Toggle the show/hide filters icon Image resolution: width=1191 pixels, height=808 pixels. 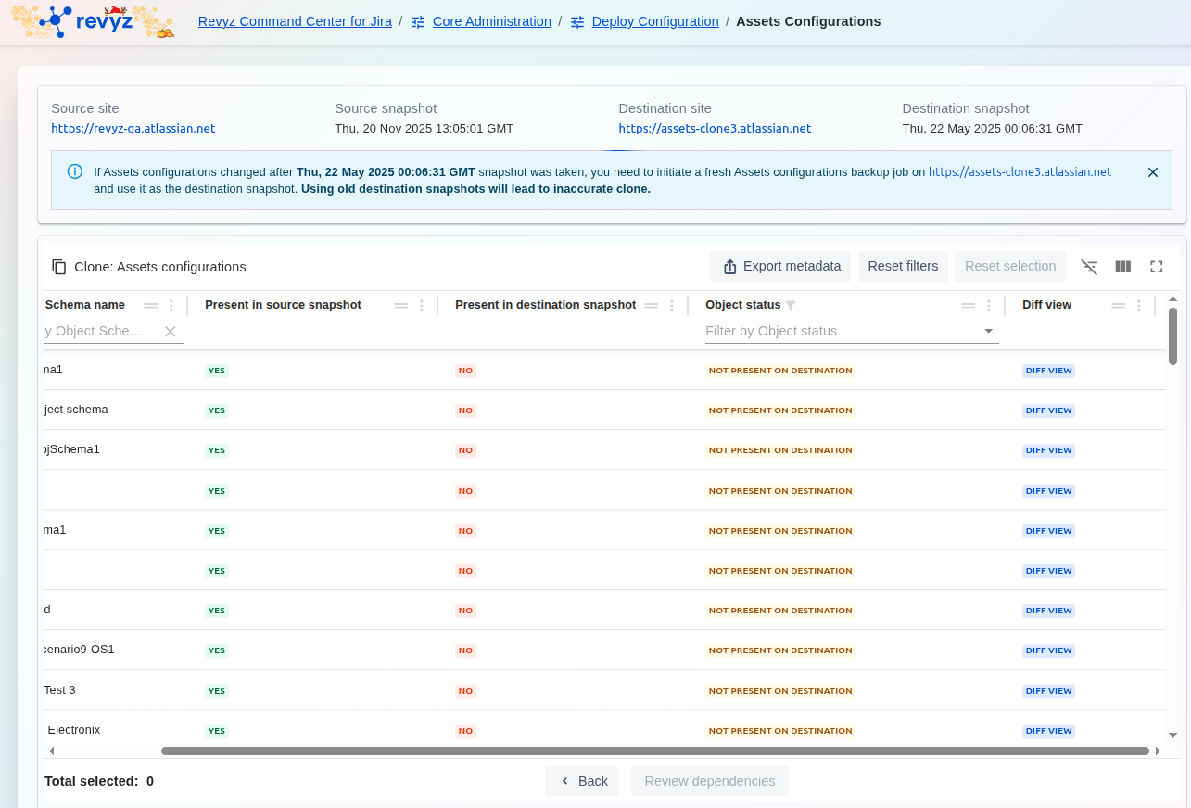click(x=1090, y=267)
